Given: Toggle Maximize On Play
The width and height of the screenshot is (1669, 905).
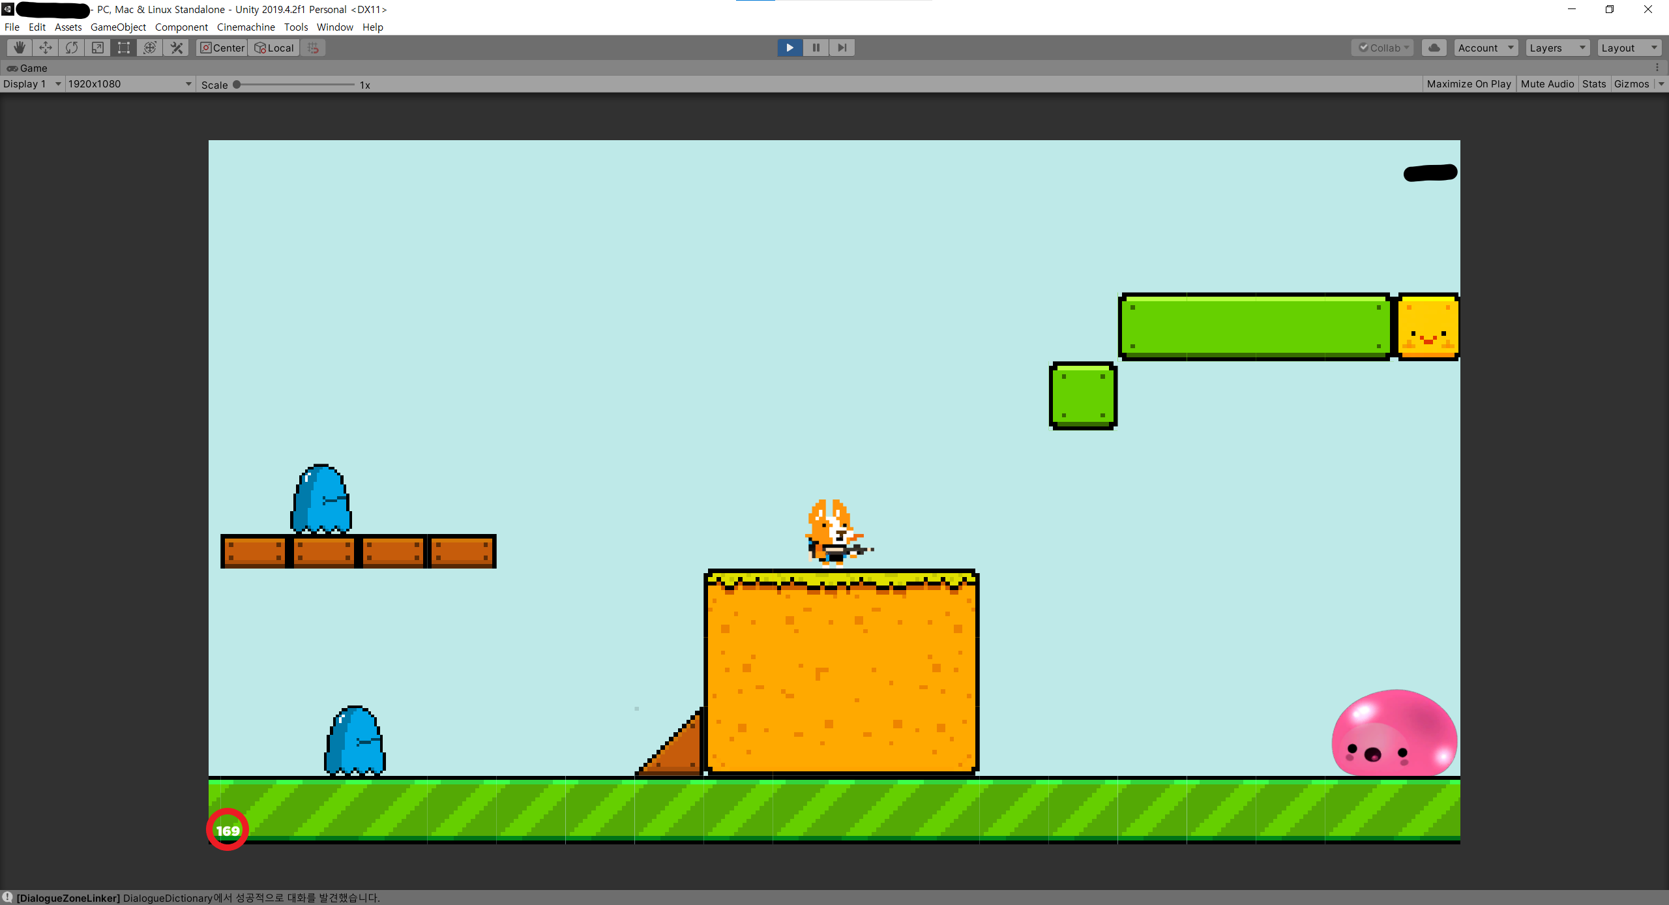Looking at the screenshot, I should (x=1468, y=84).
